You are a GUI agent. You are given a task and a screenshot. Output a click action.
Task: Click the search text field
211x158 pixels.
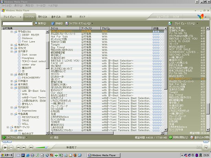click(x=18, y=24)
